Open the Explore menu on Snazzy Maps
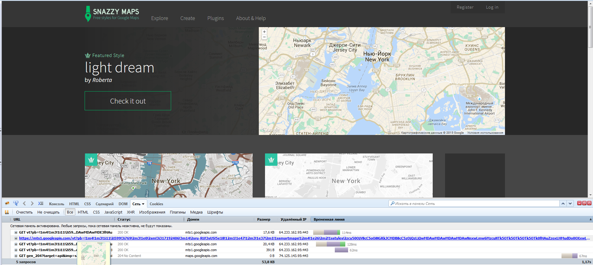 [x=160, y=18]
